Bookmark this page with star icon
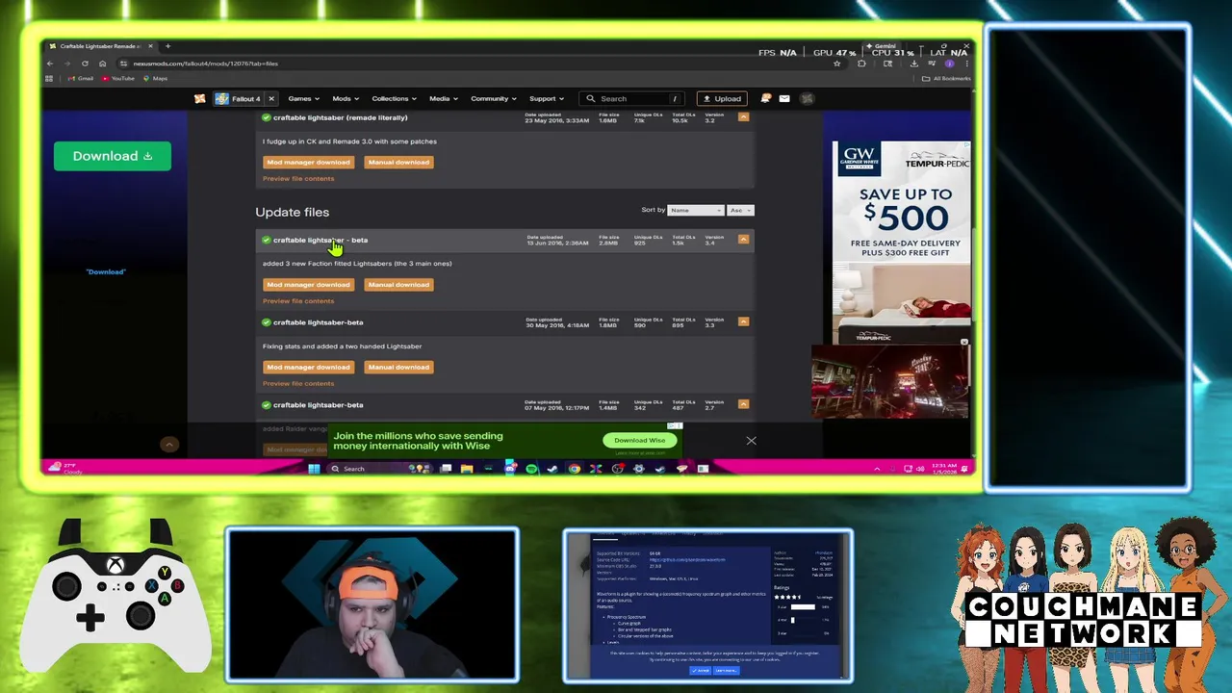1232x693 pixels. [836, 64]
